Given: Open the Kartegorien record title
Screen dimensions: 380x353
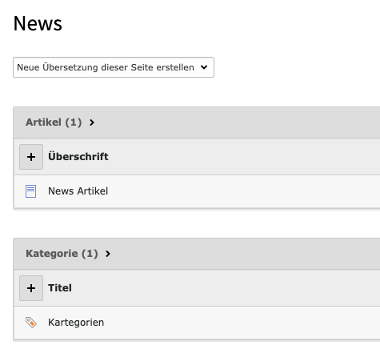Looking at the screenshot, I should (x=76, y=323).
